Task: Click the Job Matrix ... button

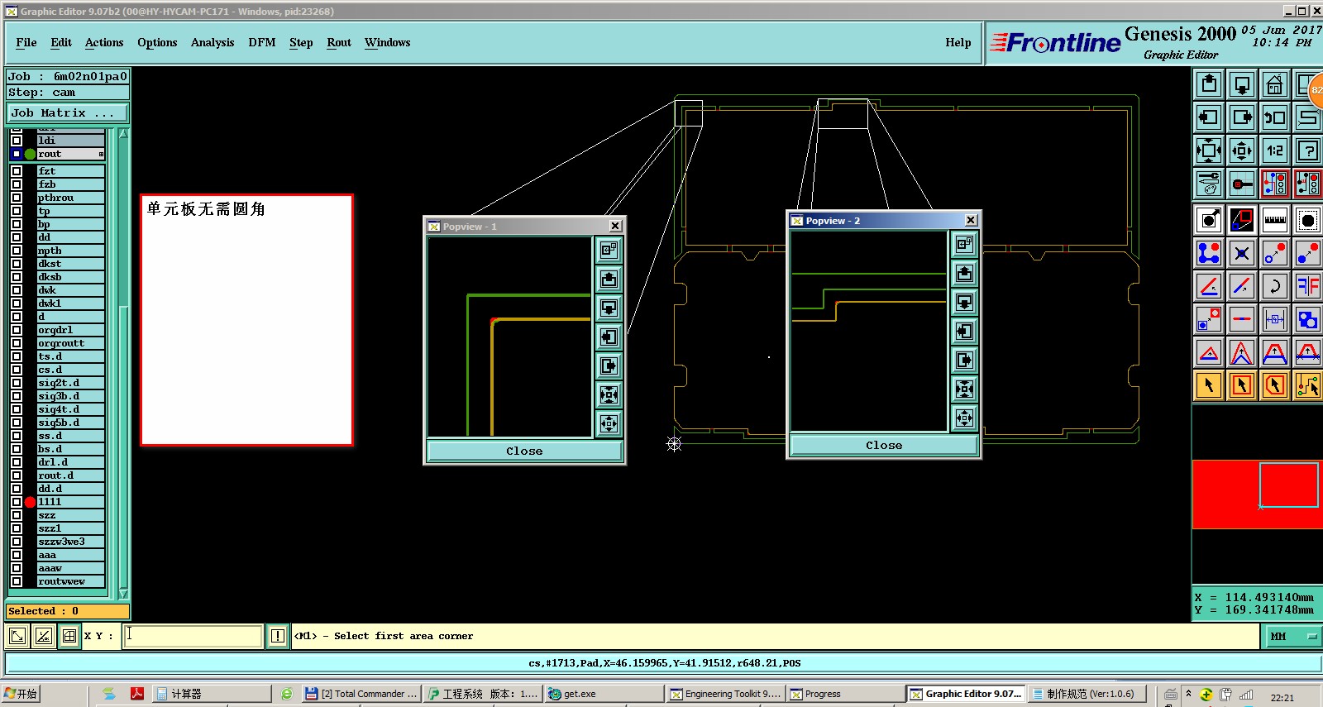Action: (x=68, y=112)
